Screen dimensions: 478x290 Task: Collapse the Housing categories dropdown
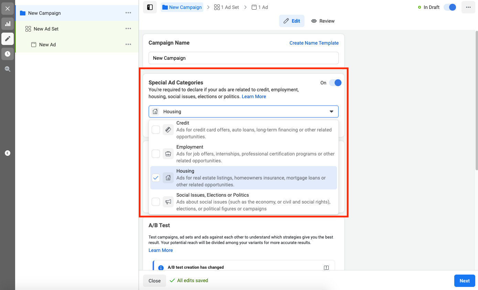tap(331, 112)
